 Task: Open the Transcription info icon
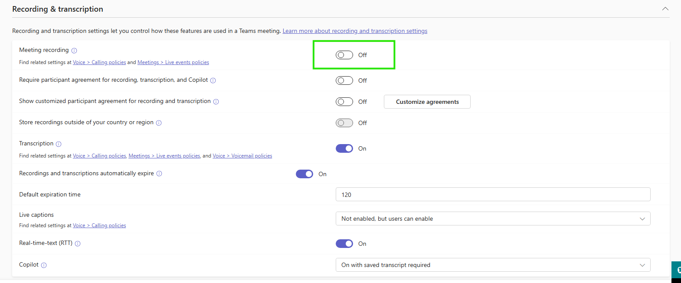[59, 144]
